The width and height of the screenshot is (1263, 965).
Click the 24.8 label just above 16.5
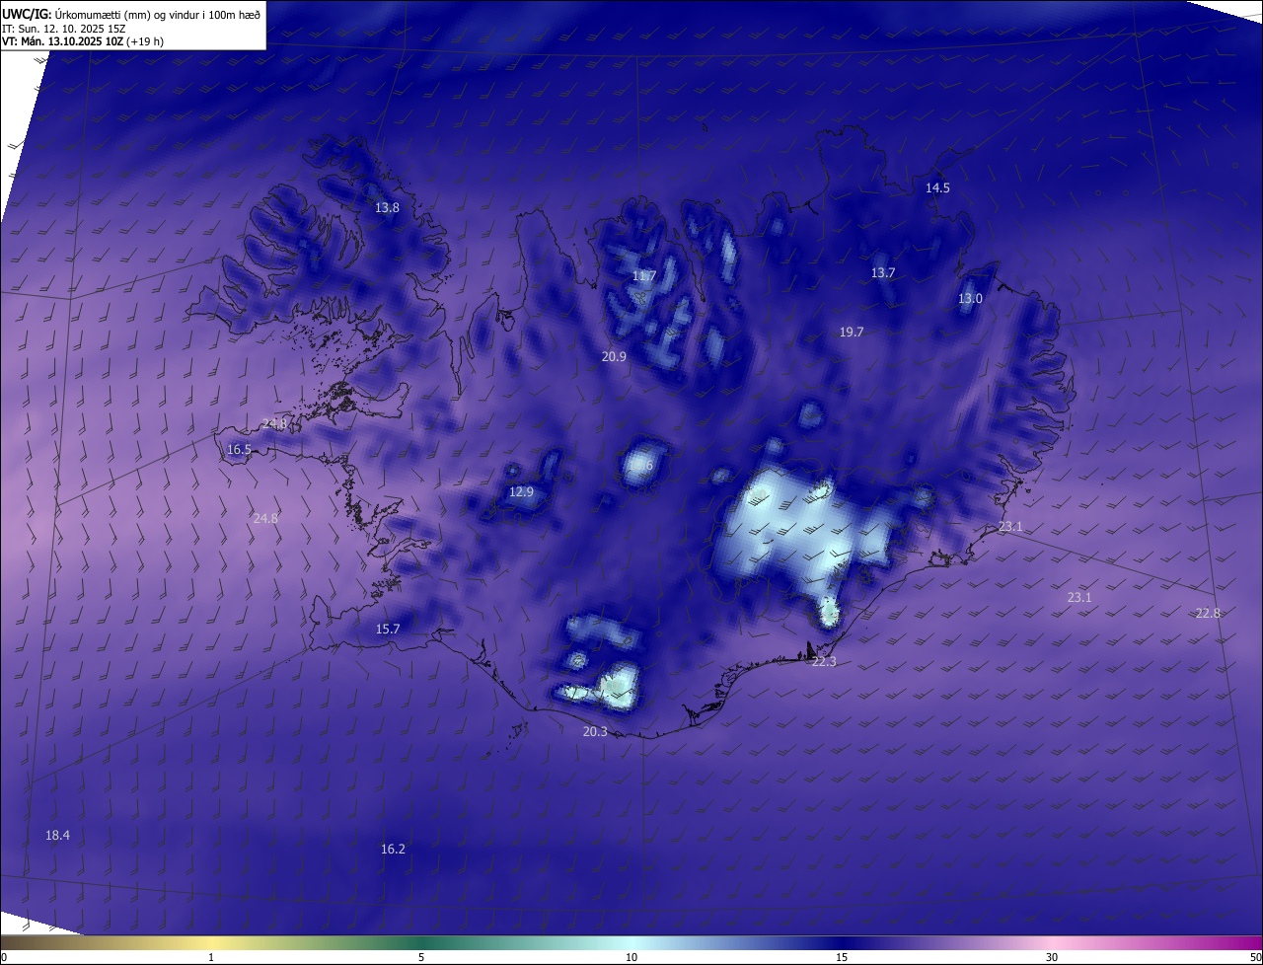(274, 423)
